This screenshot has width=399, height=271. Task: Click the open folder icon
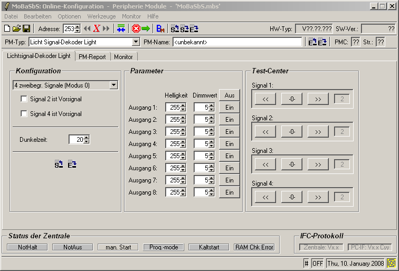(x=16, y=28)
